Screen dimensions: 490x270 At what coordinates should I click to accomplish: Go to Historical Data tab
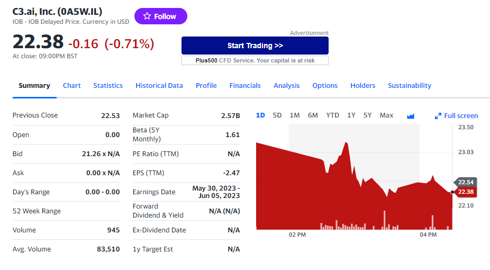[x=159, y=86]
